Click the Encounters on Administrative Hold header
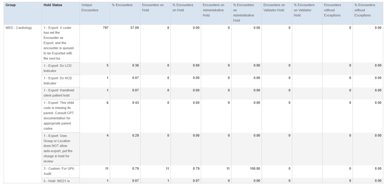Viewport: 387px width, 188px height. coord(216,13)
